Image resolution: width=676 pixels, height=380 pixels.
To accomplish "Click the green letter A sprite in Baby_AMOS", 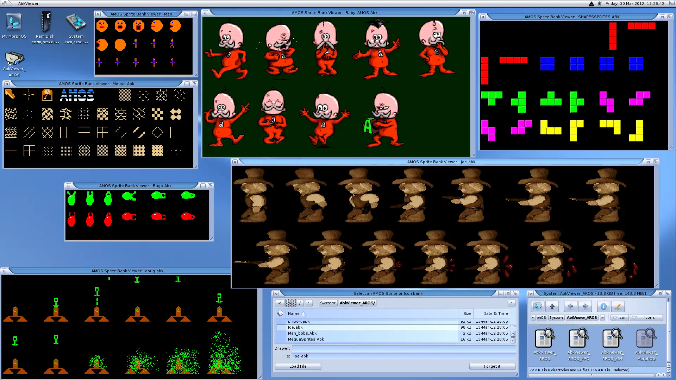I will (x=368, y=126).
